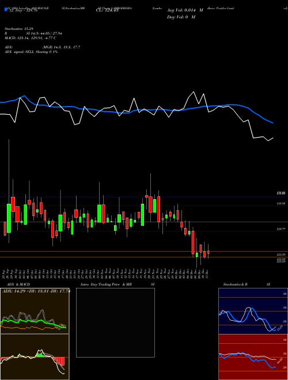The width and height of the screenshot is (288, 380).
Task: Open the ADX indicator chart panel
Action: (35, 311)
